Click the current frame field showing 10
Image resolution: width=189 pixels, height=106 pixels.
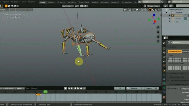[x=120, y=88]
